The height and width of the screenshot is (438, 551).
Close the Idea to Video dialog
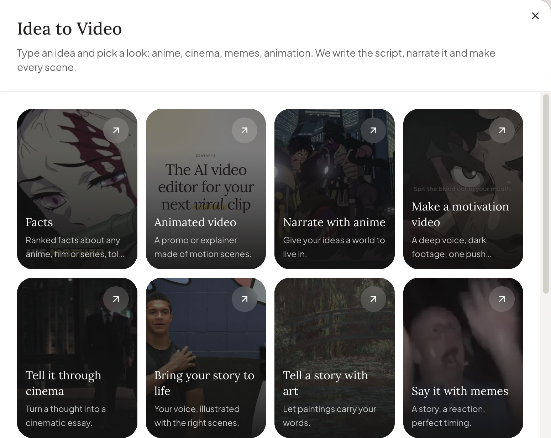point(535,16)
